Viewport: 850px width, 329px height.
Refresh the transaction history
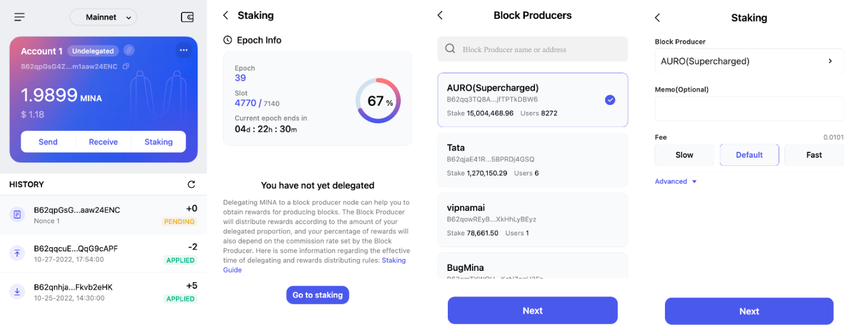tap(191, 184)
